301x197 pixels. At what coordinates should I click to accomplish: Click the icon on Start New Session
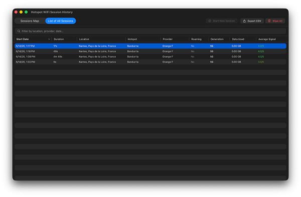point(210,21)
